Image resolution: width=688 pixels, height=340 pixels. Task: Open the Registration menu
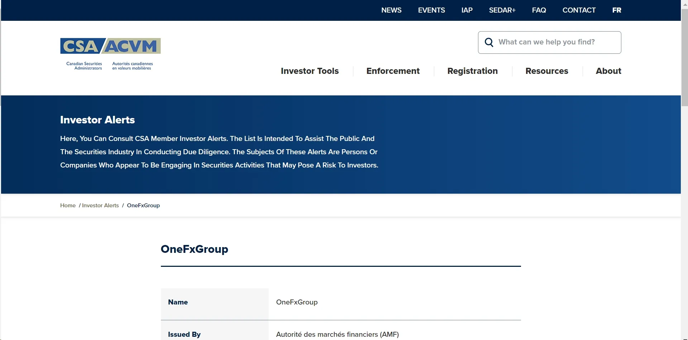click(472, 71)
